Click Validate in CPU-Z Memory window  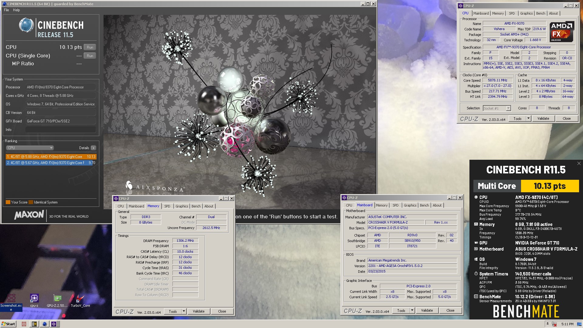199,311
